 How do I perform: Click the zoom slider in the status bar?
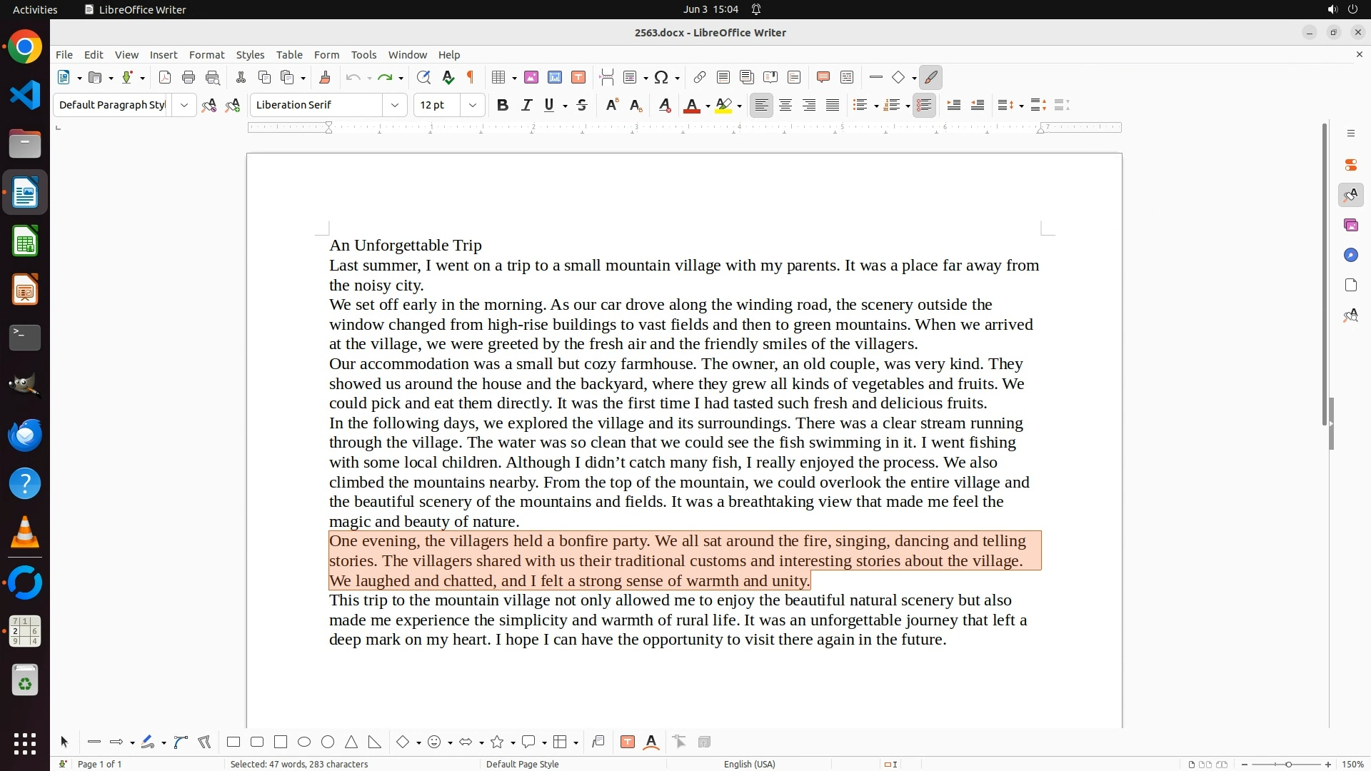pos(1287,764)
